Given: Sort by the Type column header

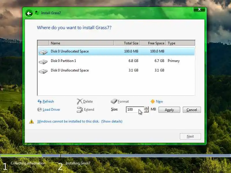Looking at the screenshot, I should pos(180,43).
